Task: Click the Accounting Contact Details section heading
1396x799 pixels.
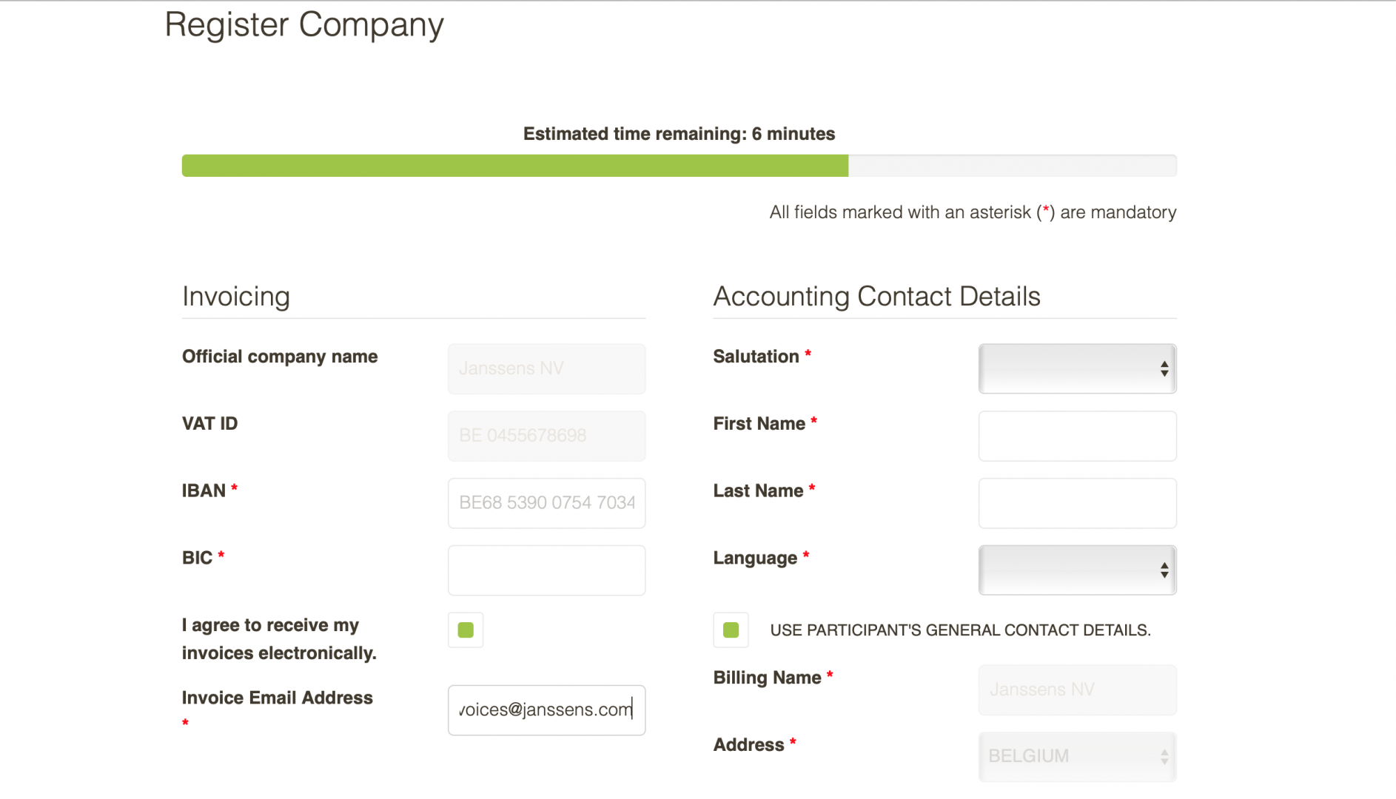Action: click(x=876, y=296)
